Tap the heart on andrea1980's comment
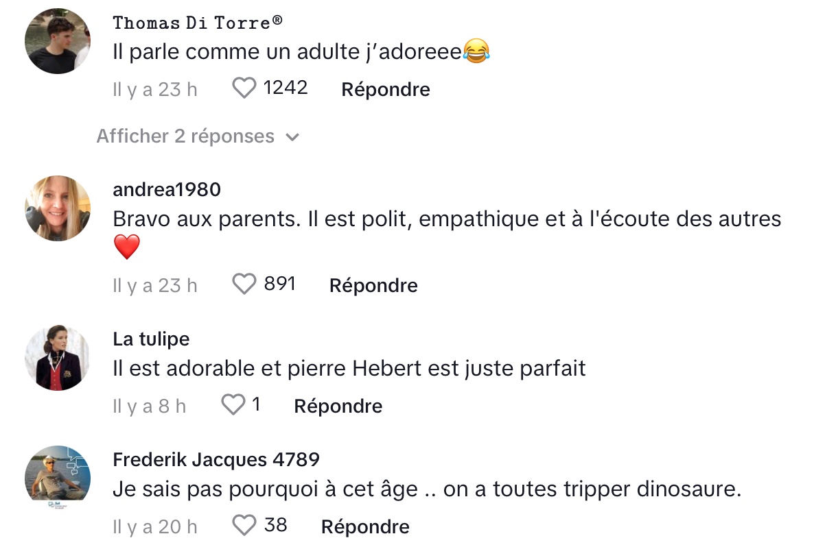814x558 pixels. point(244,284)
